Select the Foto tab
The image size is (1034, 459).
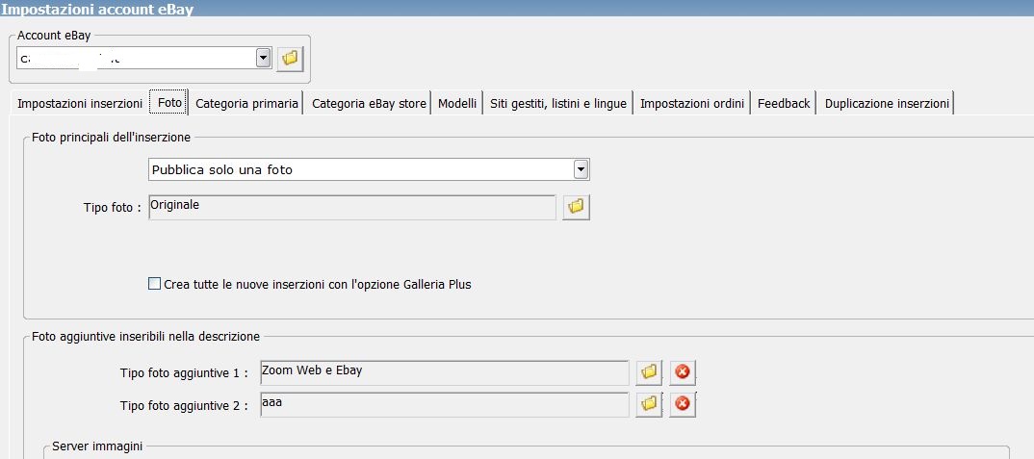point(169,103)
